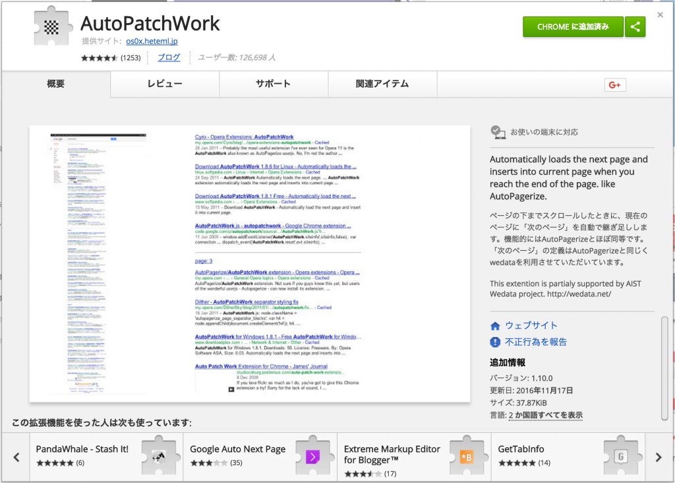Open the PandaWhale - Stash It! title
Image resolution: width=675 pixels, height=483 pixels.
[82, 449]
